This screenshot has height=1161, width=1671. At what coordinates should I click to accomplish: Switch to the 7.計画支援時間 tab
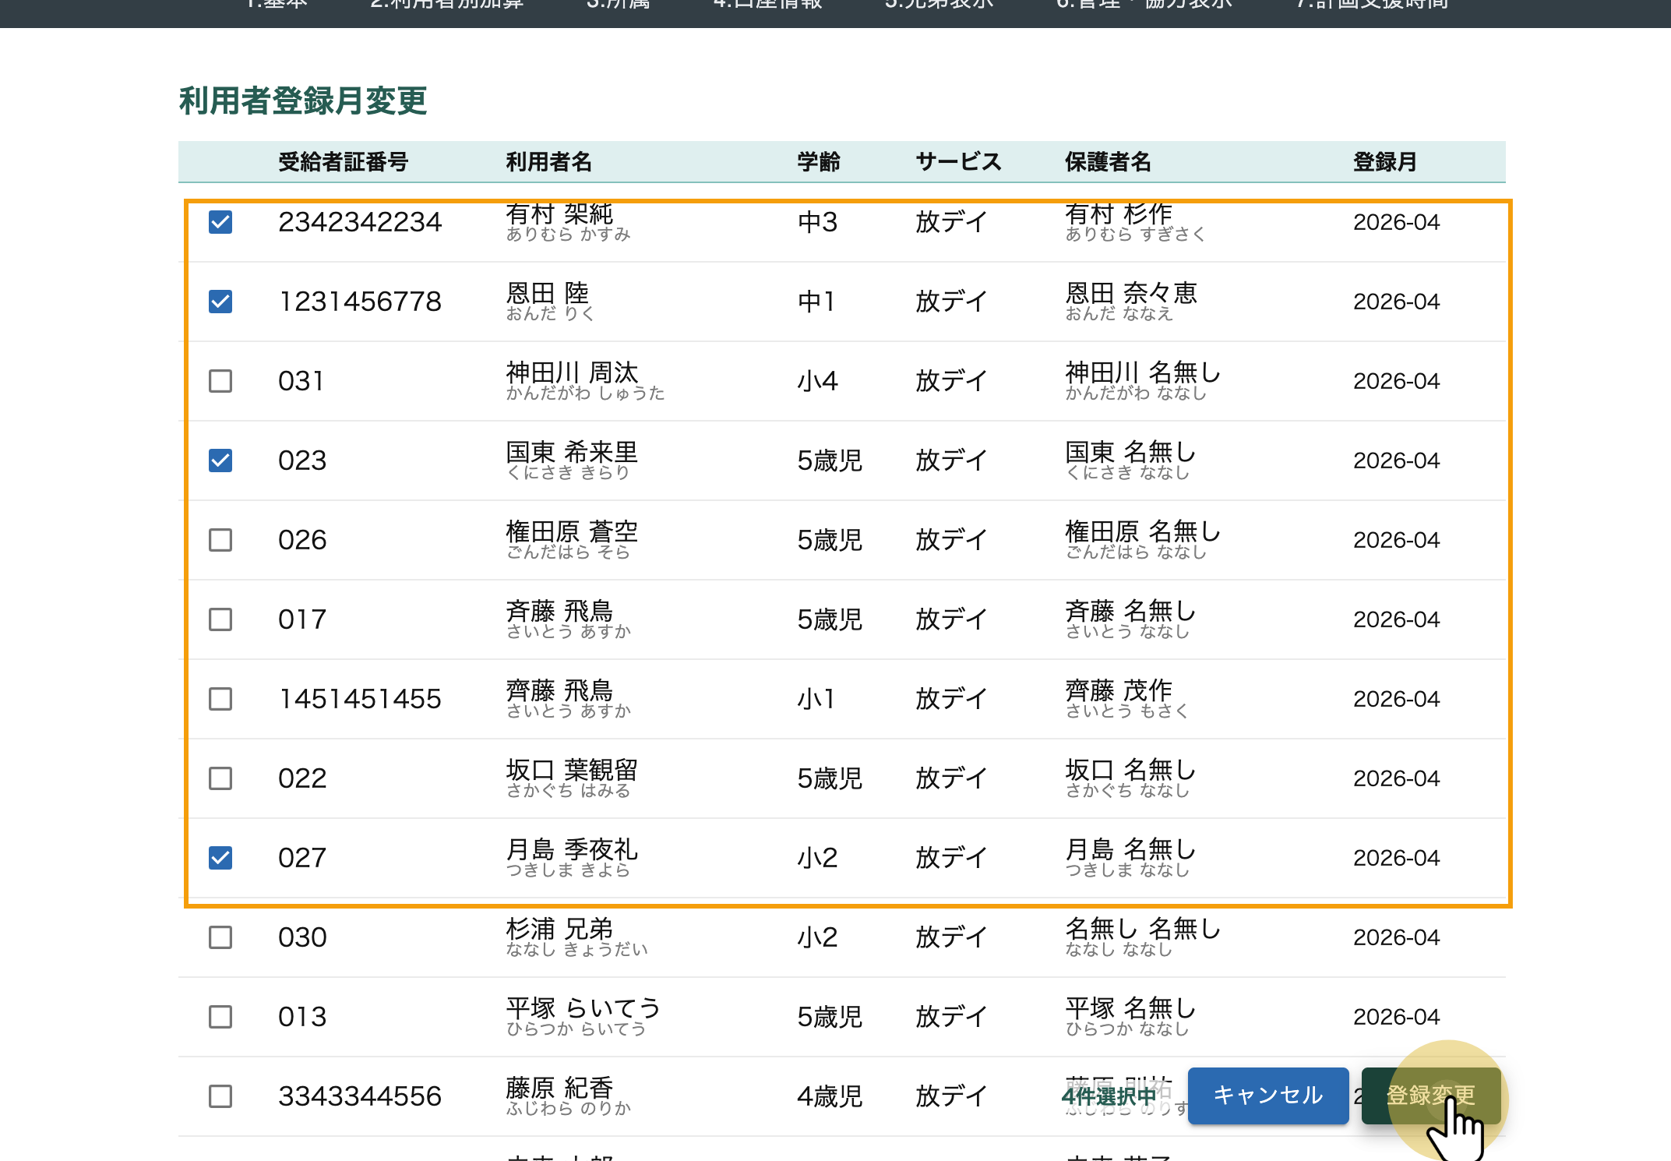click(1372, 6)
